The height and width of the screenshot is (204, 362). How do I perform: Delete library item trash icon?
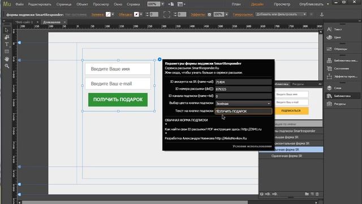click(x=317, y=194)
